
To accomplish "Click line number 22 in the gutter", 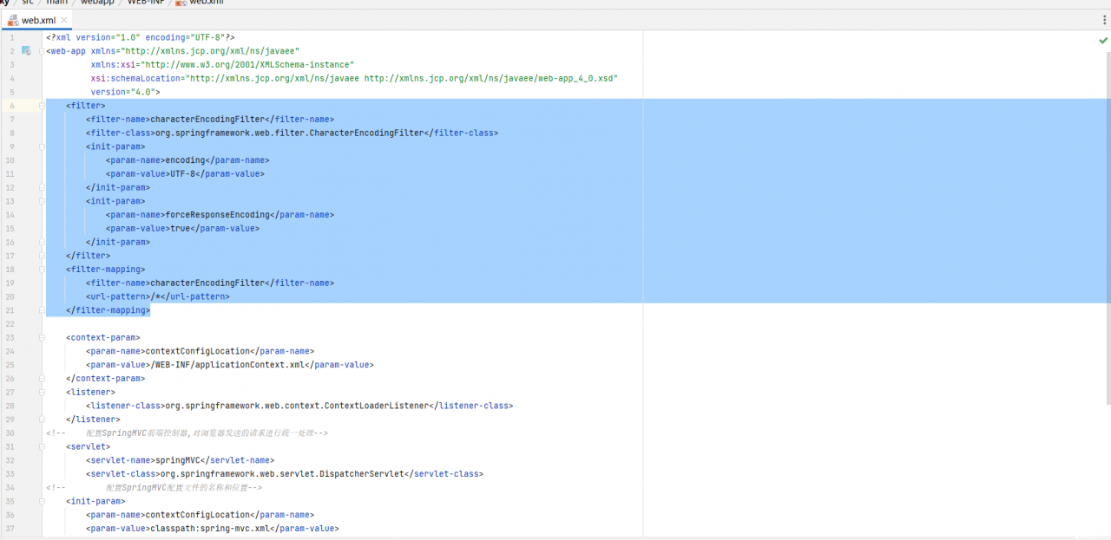I will tap(10, 324).
